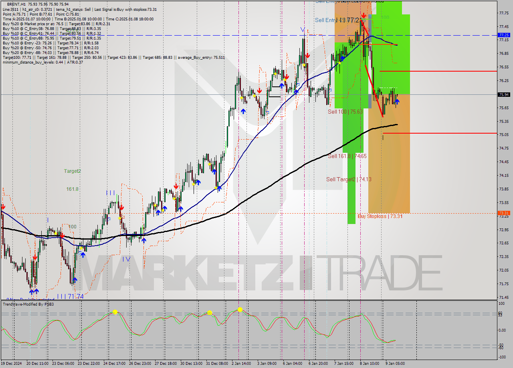Click the 72.95 price axis label
The width and height of the screenshot is (513, 368).
504,230
